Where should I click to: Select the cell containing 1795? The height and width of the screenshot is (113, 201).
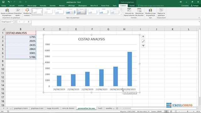coord(21,37)
